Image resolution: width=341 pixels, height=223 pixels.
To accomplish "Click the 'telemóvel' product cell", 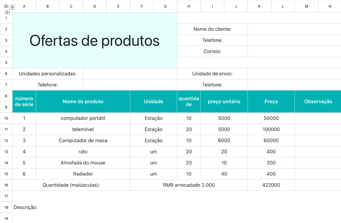I will [x=83, y=129].
